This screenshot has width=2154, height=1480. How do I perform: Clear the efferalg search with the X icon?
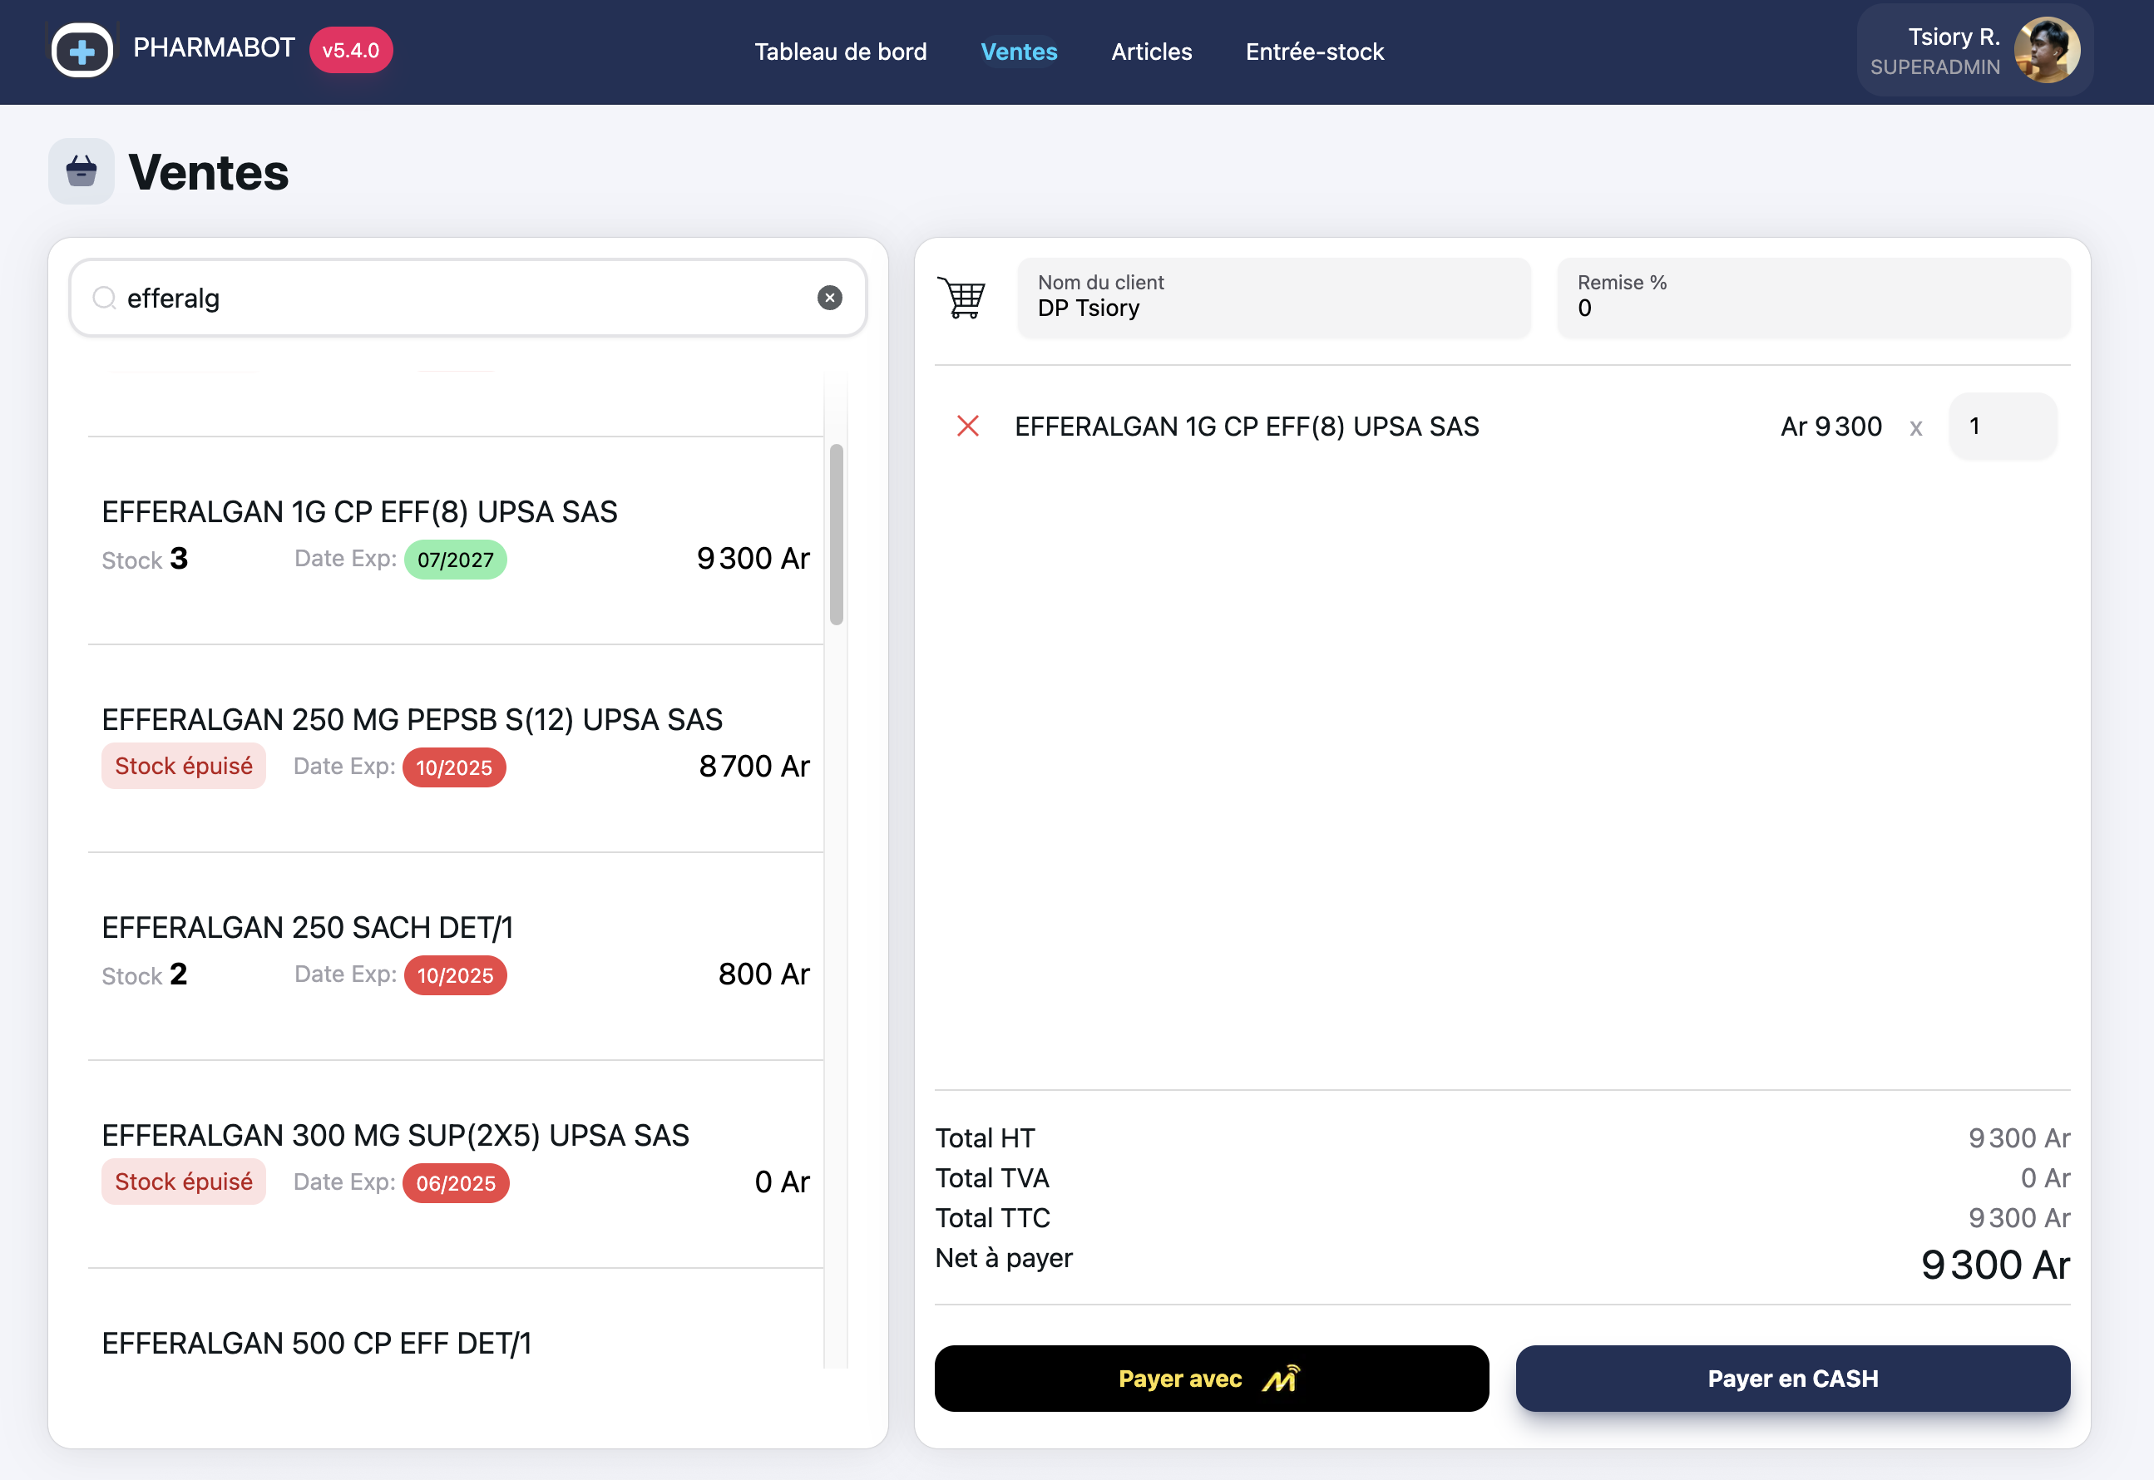click(x=830, y=298)
